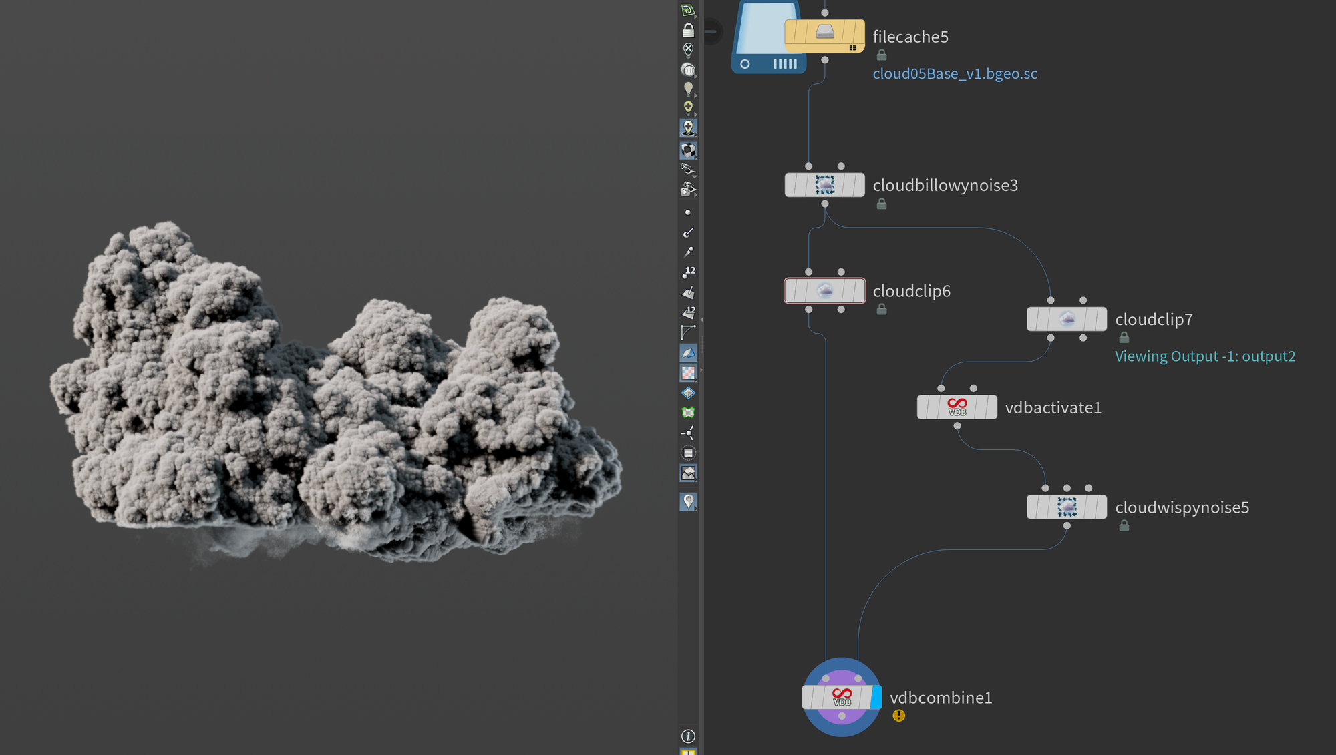
Task: Toggle the blue display flag on vdbcombine1
Action: pyautogui.click(x=876, y=698)
